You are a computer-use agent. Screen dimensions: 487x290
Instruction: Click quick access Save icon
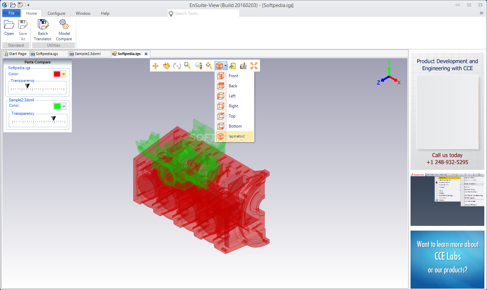[x=20, y=5]
